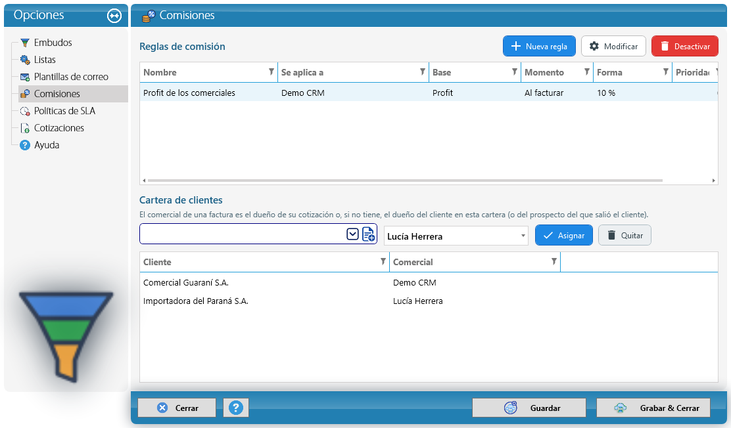731x428 pixels.
Task: Filter the Comercial column
Action: (x=554, y=261)
